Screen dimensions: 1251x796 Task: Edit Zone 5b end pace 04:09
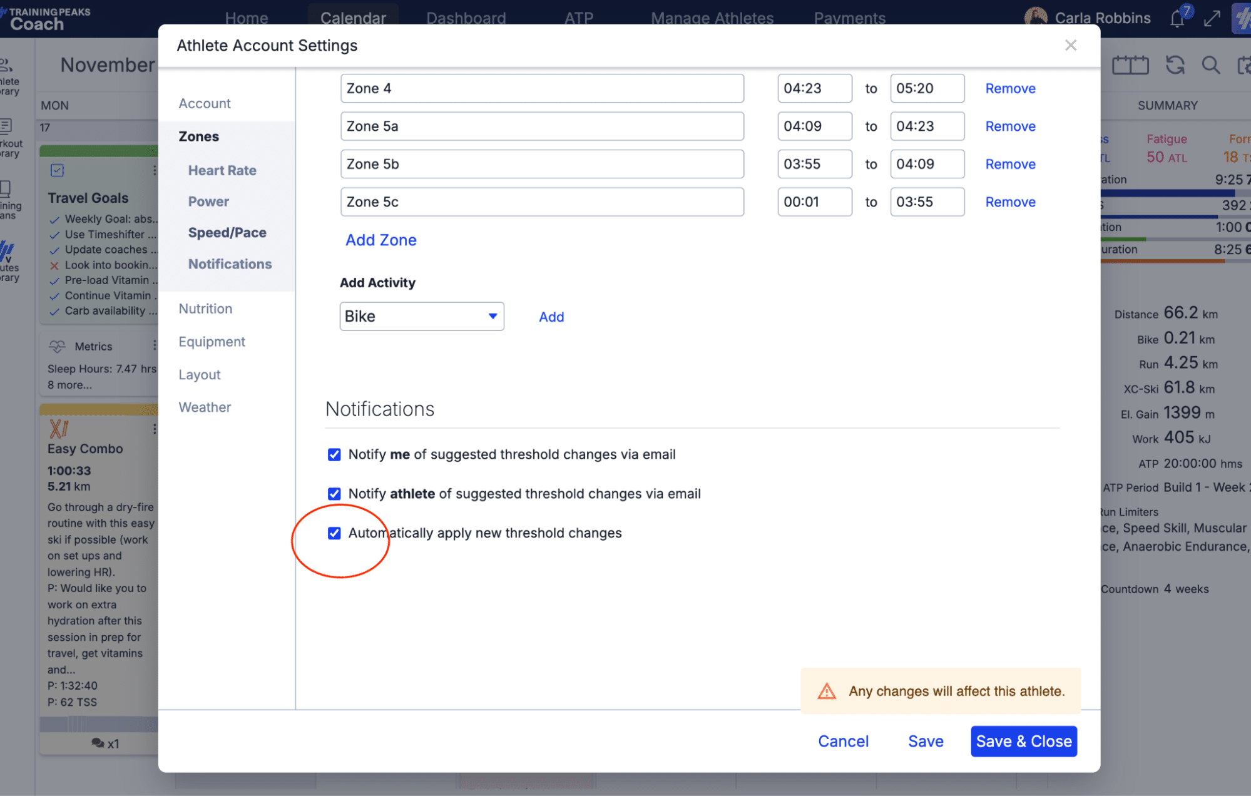[x=927, y=164]
